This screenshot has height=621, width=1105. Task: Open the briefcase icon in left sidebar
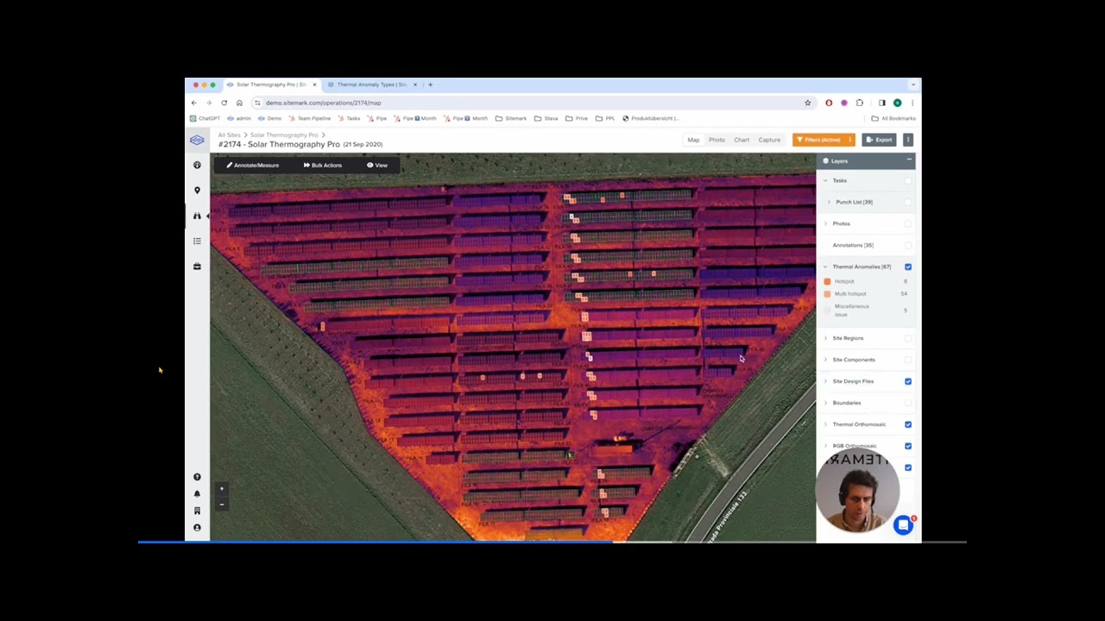point(197,267)
